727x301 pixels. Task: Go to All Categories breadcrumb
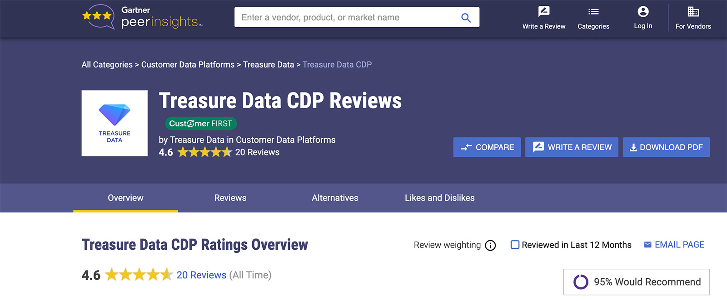pos(107,65)
